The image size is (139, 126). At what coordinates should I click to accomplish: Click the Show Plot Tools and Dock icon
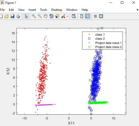tap(101, 16)
